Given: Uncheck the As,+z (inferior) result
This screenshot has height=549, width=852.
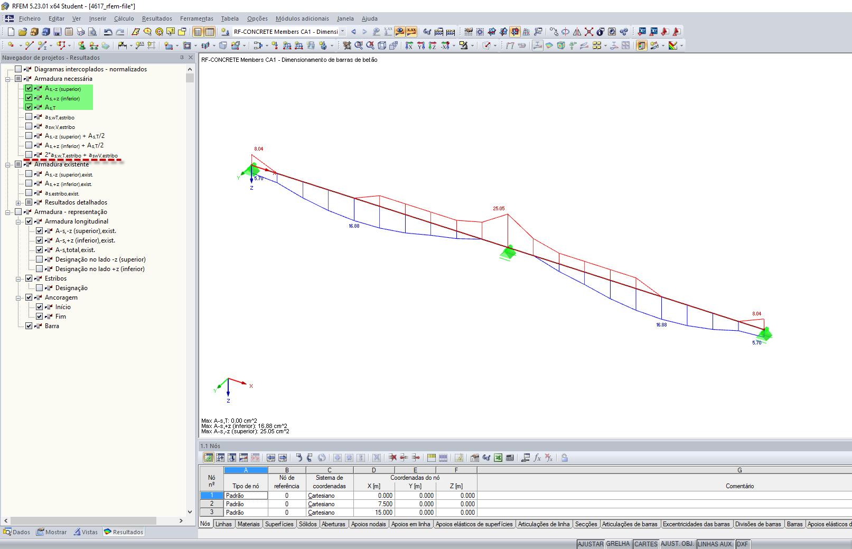Looking at the screenshot, I should pos(29,98).
